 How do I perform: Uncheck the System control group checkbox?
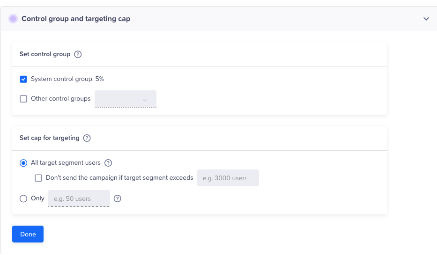pos(23,79)
